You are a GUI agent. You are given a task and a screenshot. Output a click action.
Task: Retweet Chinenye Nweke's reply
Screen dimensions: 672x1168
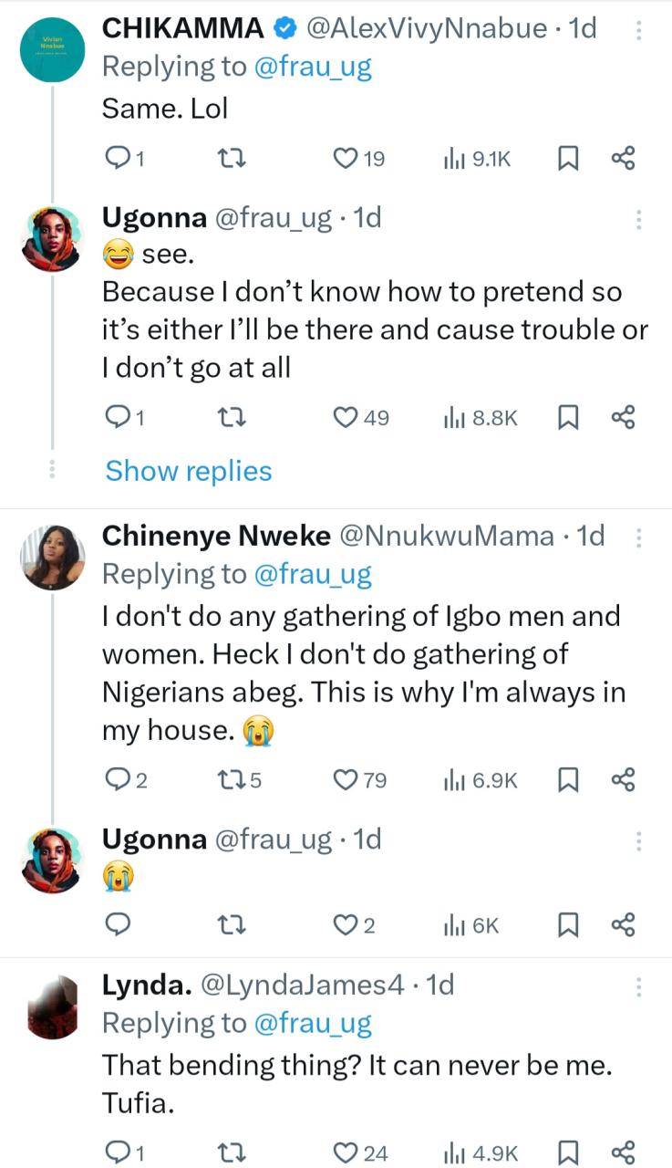pos(231,780)
